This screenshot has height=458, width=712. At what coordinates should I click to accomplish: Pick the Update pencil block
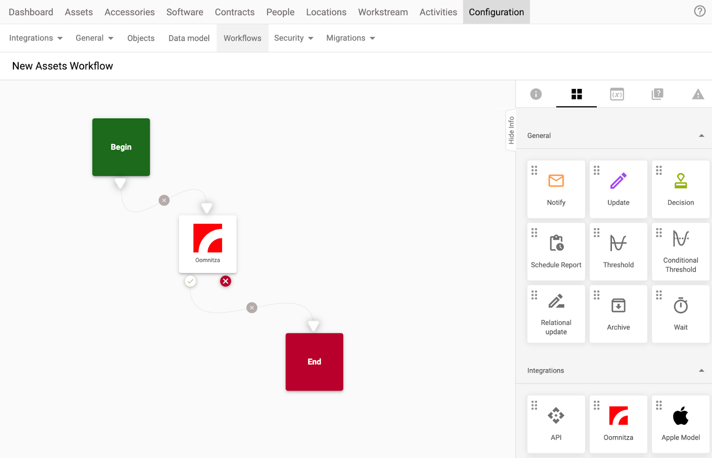click(618, 189)
